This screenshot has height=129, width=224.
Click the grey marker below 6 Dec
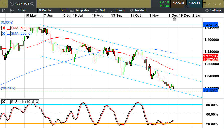[x=174, y=19]
